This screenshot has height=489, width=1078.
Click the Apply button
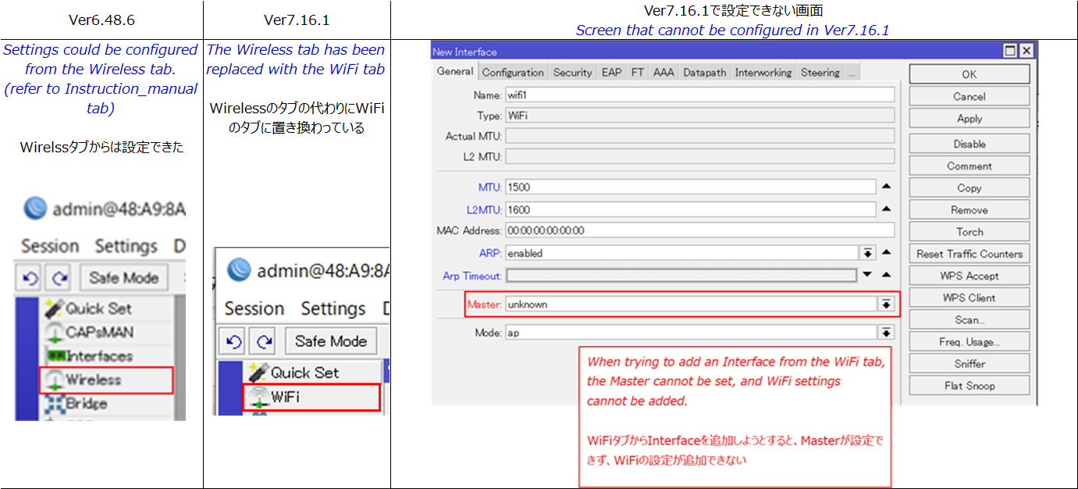969,119
